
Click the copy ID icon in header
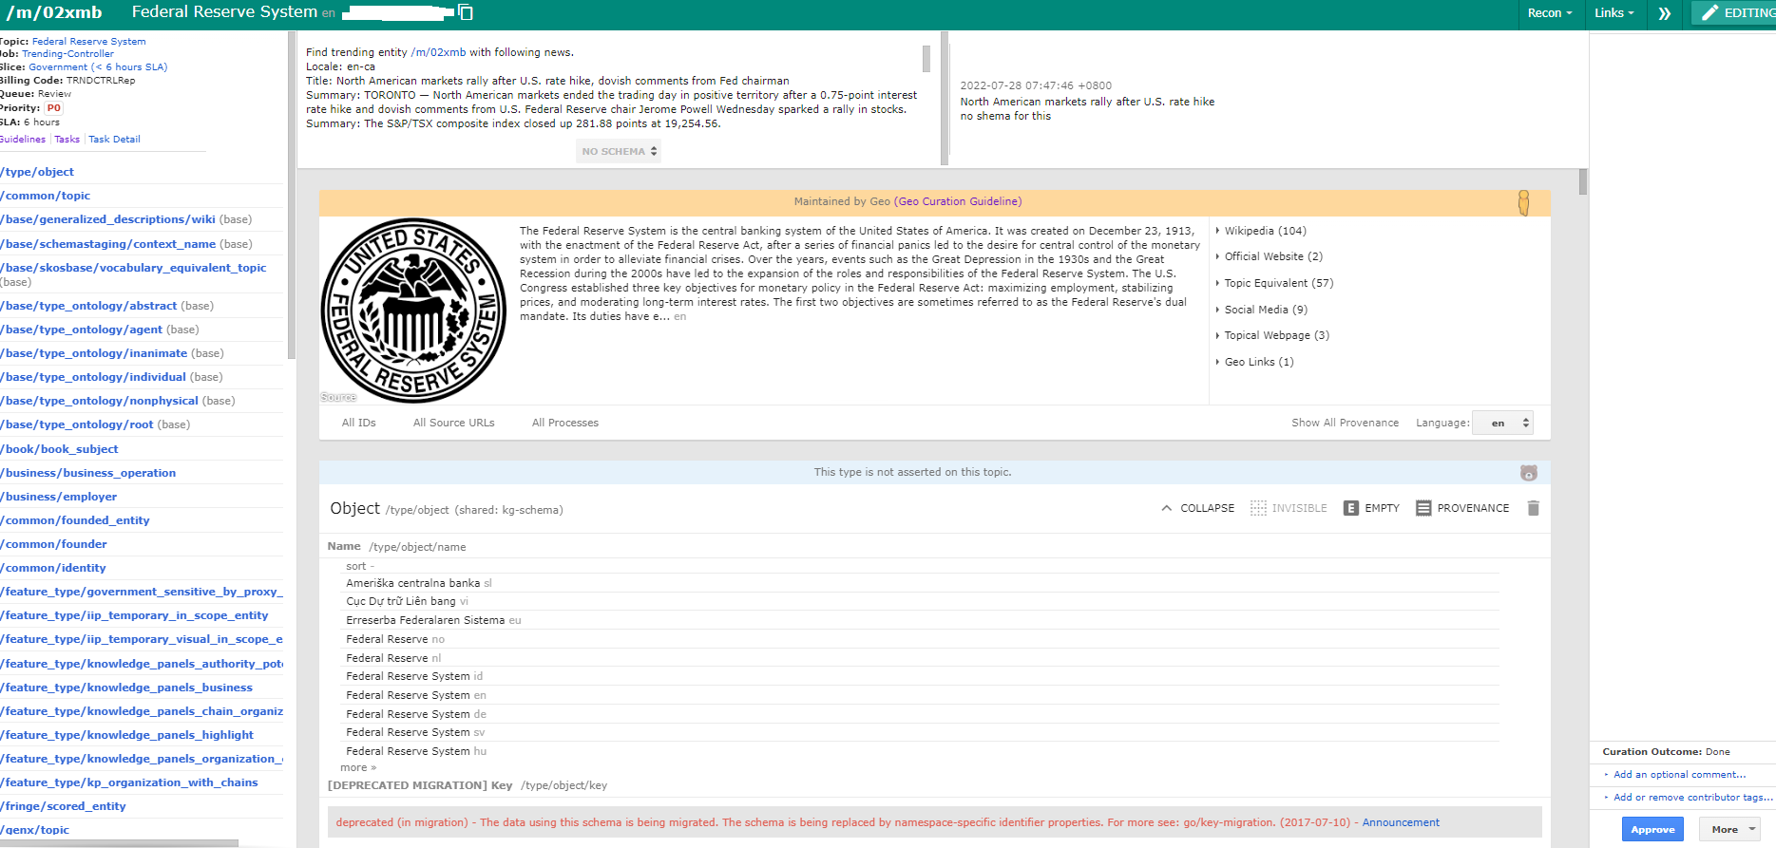(x=466, y=12)
